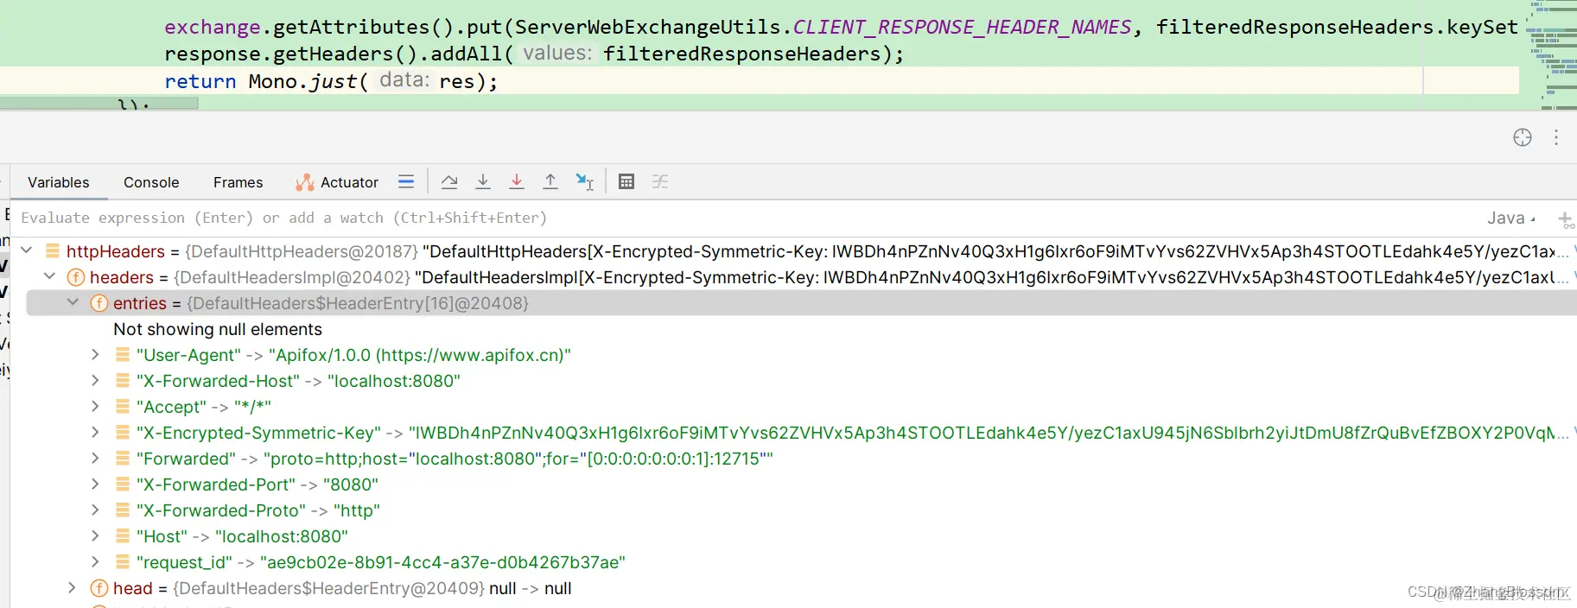
Task: Open the Actuator tab
Action: click(x=337, y=182)
